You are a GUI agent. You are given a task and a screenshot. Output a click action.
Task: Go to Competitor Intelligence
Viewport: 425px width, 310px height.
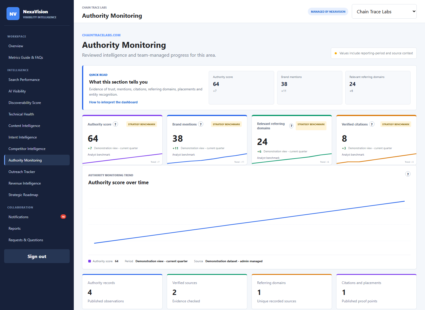click(37, 149)
